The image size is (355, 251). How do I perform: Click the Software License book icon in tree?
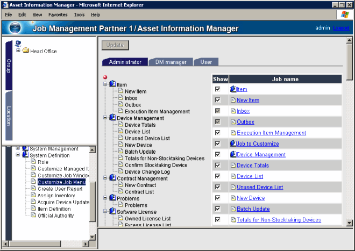(112, 212)
